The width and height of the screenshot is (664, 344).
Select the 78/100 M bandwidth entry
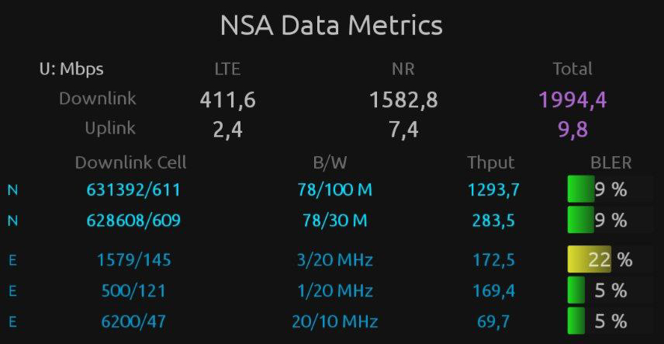point(332,190)
